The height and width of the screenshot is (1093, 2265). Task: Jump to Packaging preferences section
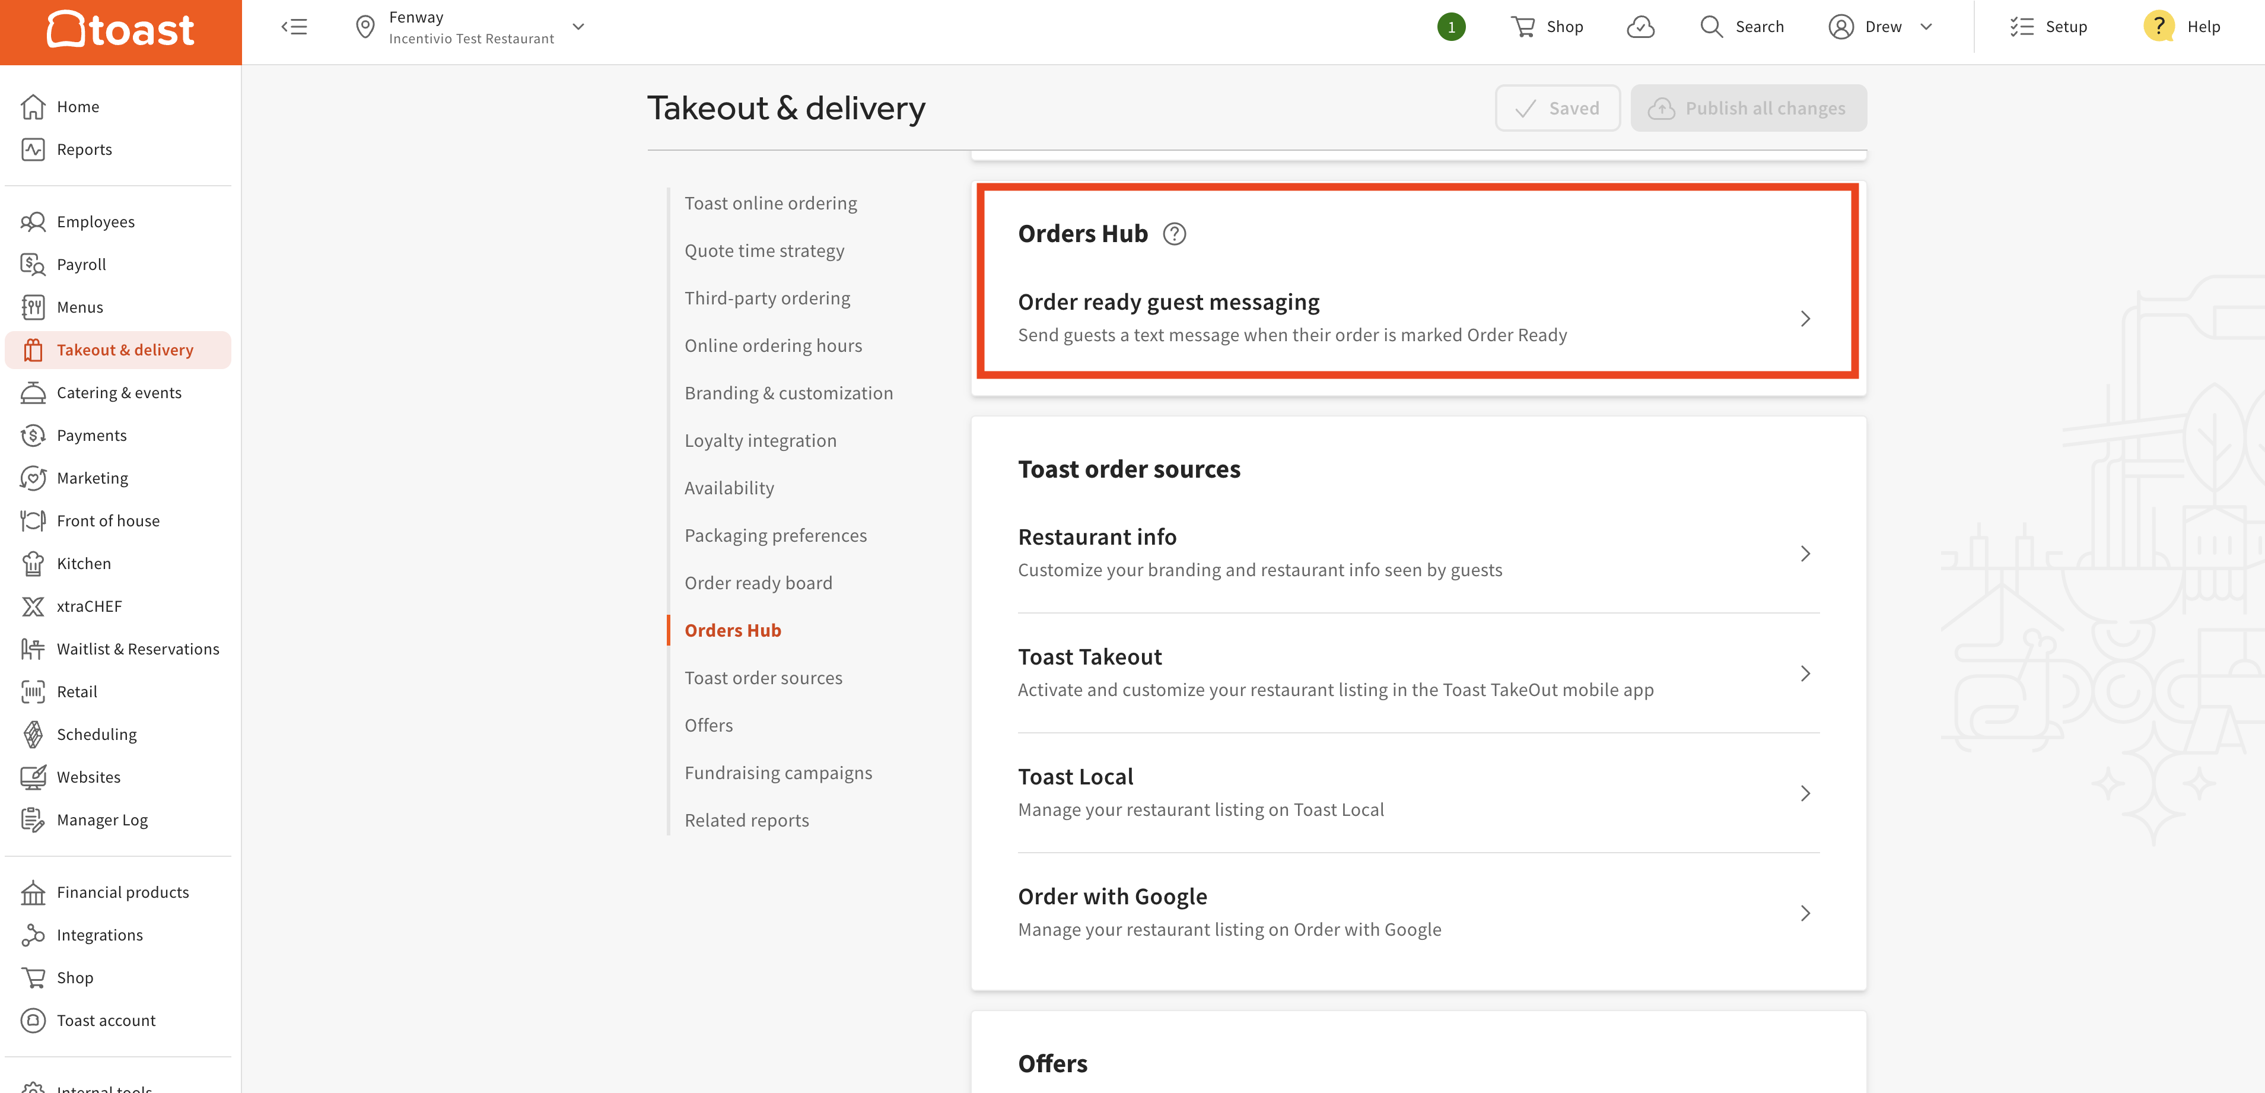pos(775,535)
